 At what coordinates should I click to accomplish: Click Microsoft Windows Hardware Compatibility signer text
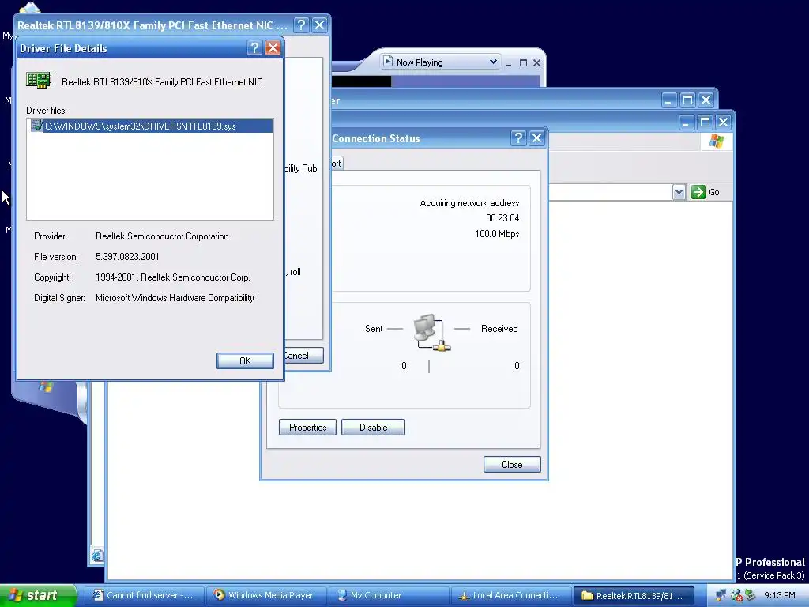coord(175,298)
